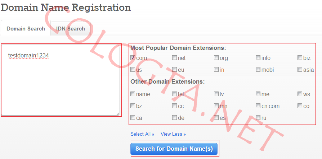
Task: Check the biz domain extension
Action: coord(300,58)
